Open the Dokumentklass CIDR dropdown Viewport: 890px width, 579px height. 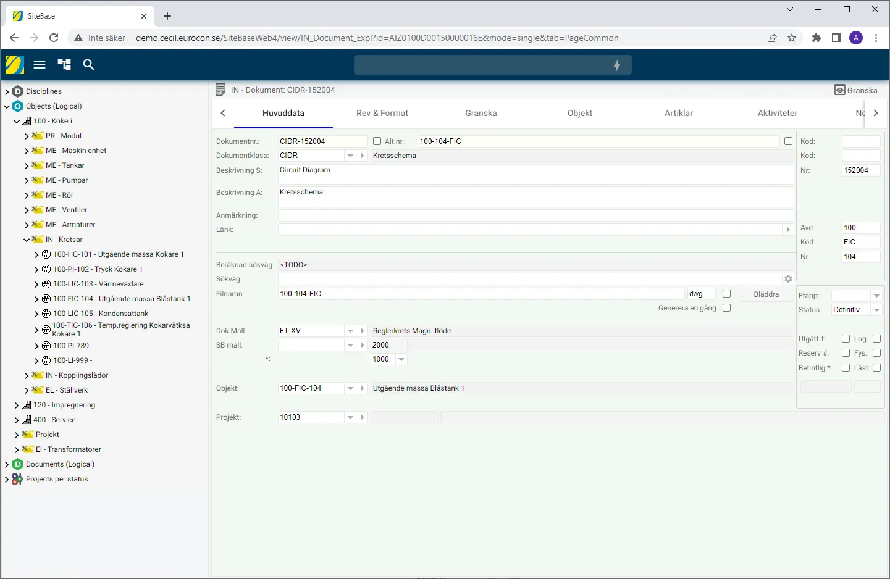(x=350, y=156)
